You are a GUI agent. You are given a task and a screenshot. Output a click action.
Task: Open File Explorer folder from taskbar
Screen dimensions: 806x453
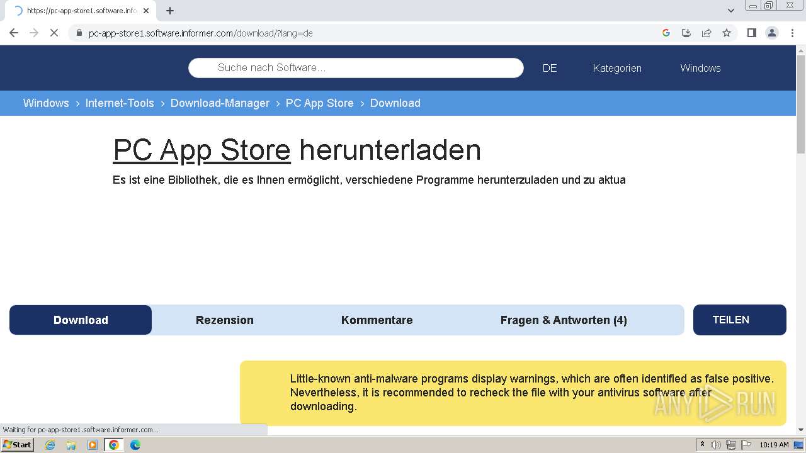71,445
